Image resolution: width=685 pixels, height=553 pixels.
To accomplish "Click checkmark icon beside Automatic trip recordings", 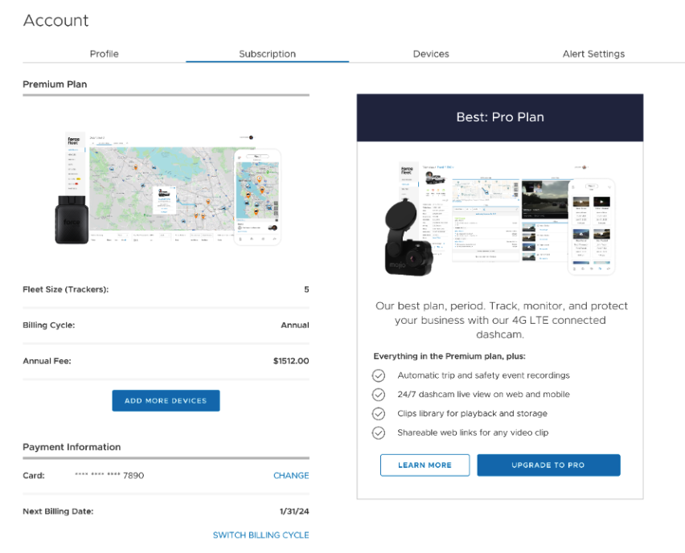I will [379, 375].
